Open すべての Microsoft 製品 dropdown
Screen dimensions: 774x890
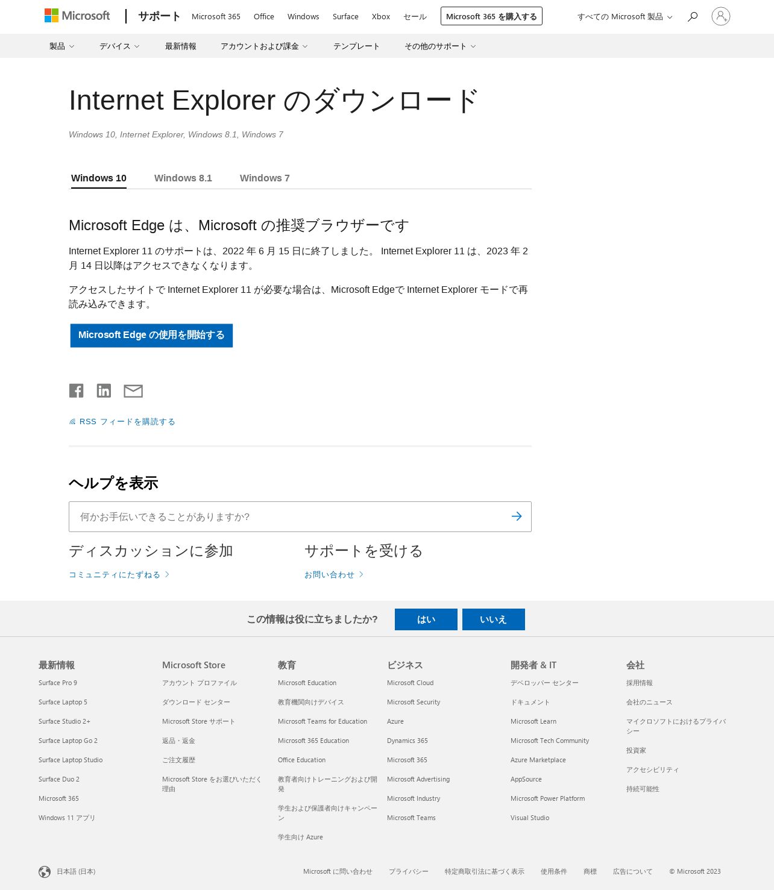(x=625, y=17)
